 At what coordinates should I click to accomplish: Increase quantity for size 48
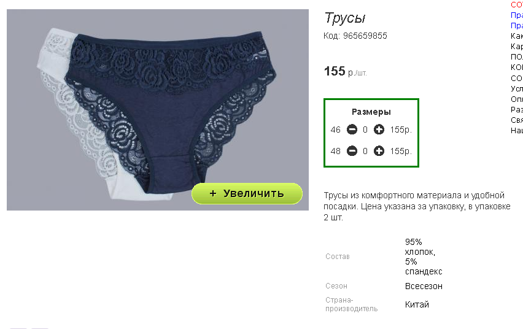click(x=379, y=151)
